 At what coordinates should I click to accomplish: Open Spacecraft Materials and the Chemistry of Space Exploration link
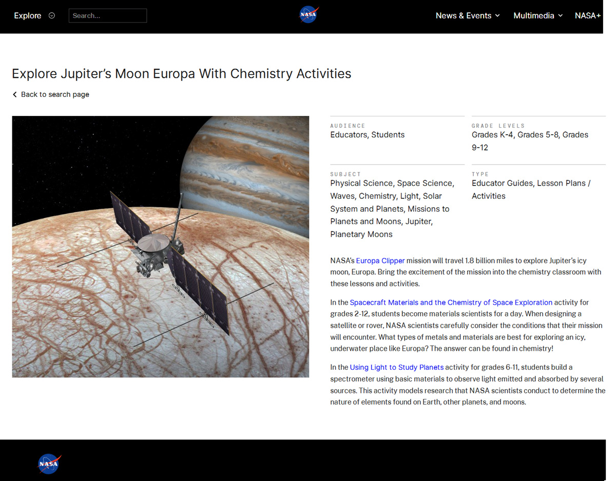click(x=451, y=303)
